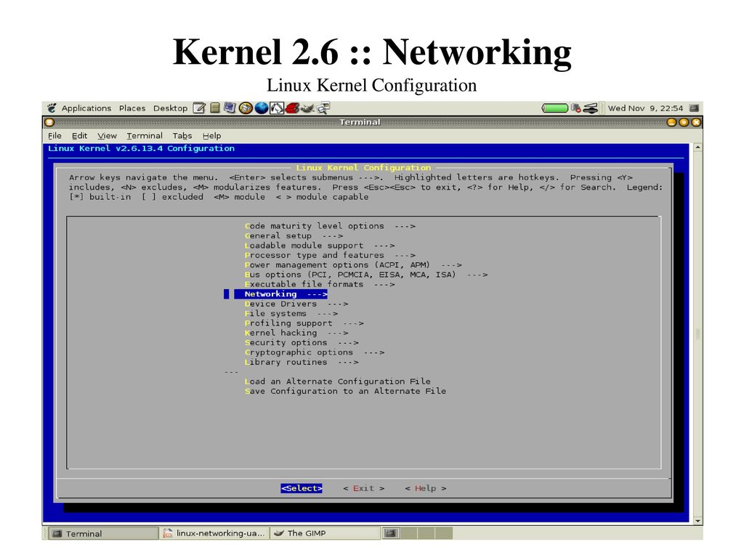Click the scanner-shaped tray icon
The image size is (744, 558).
coord(591,108)
